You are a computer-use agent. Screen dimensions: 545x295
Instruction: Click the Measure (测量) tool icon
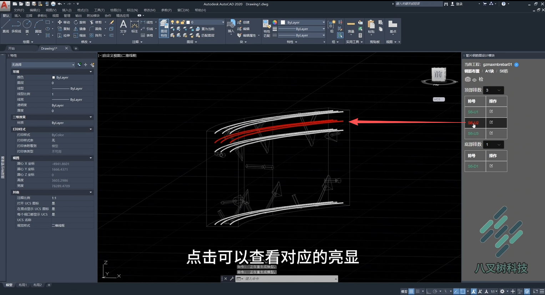pyautogui.click(x=351, y=27)
